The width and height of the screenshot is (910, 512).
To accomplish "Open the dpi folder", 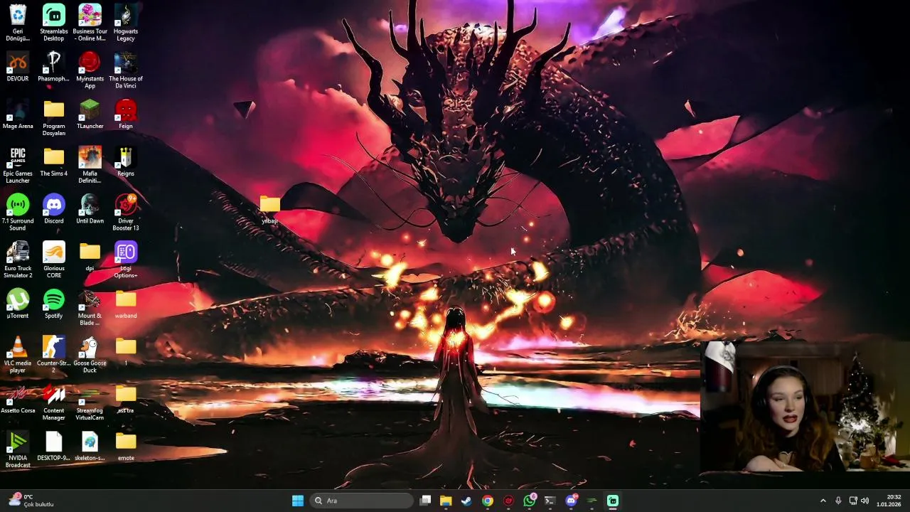I will point(90,257).
